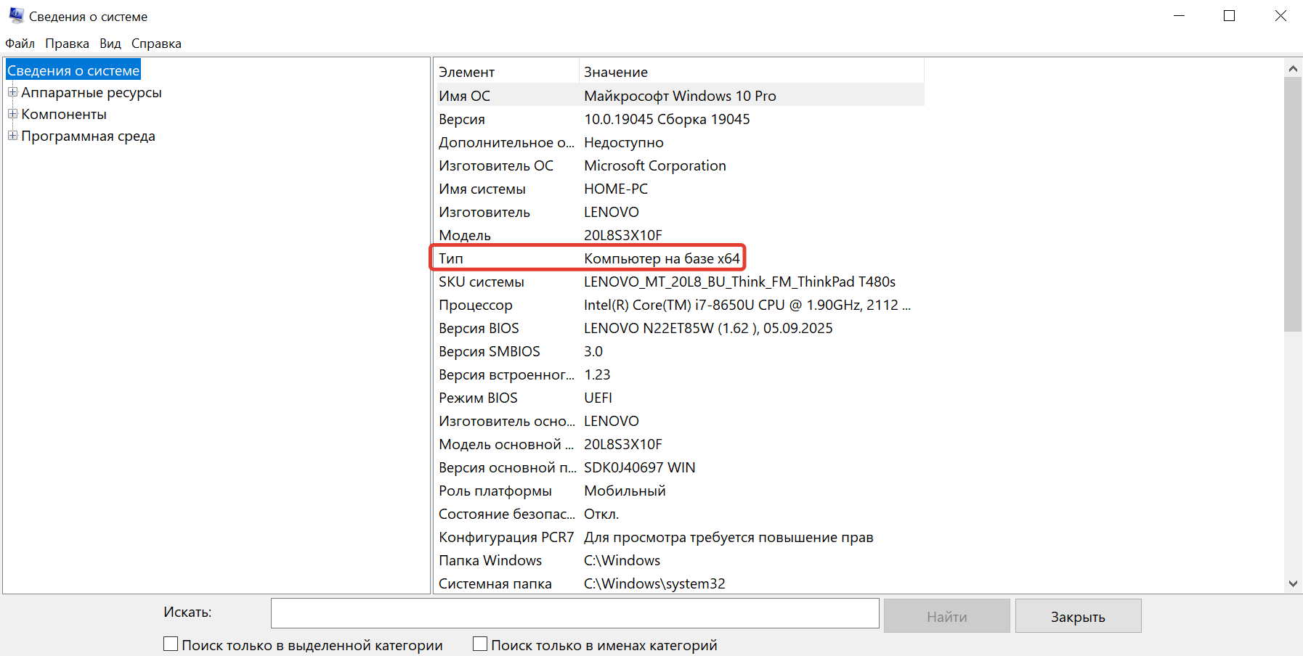Click the scroll down arrow of details list
The image size is (1303, 656).
click(x=1292, y=583)
